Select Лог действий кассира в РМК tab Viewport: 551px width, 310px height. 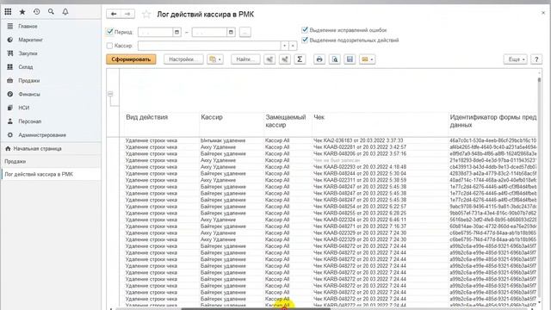point(51,174)
